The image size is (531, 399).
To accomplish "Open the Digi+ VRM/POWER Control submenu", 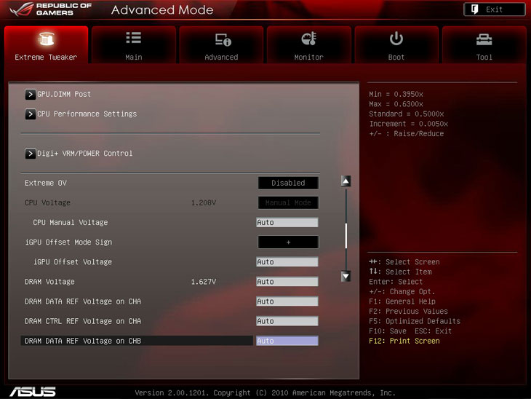I will pyautogui.click(x=31, y=154).
